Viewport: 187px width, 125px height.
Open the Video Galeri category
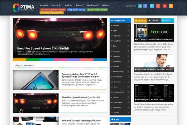tap(120, 102)
